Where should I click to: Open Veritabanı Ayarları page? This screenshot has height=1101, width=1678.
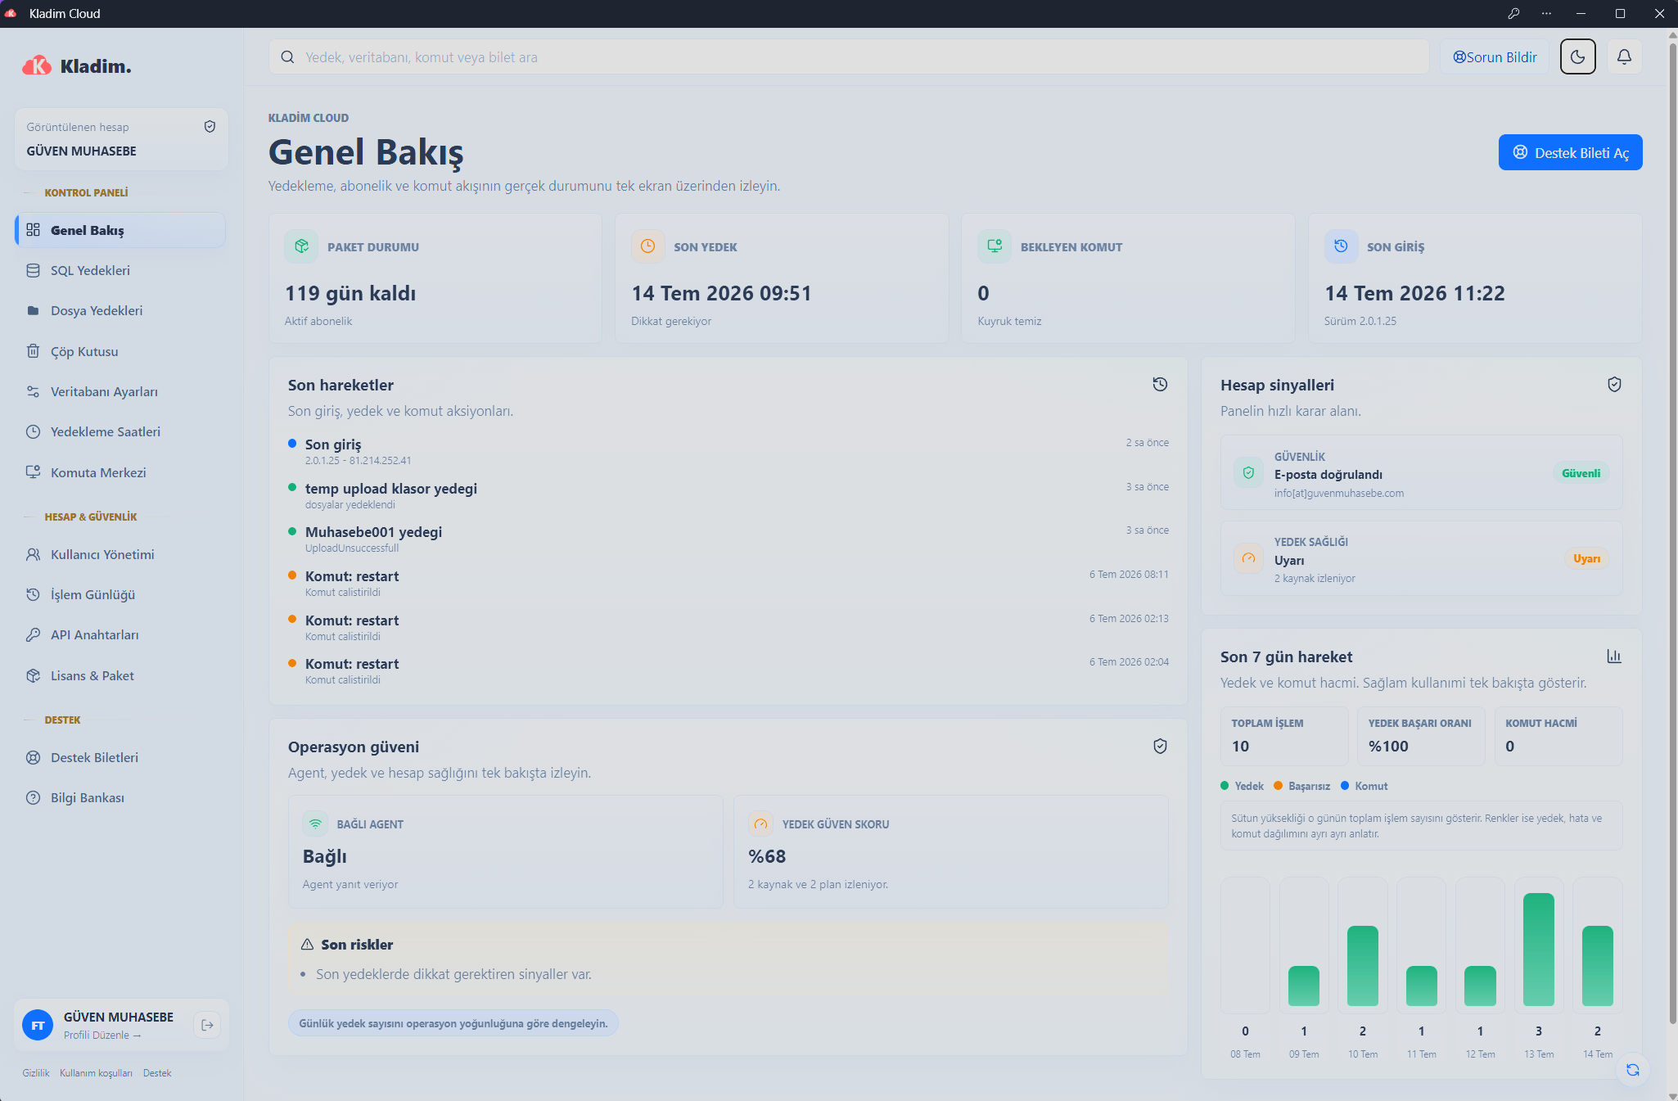(120, 392)
